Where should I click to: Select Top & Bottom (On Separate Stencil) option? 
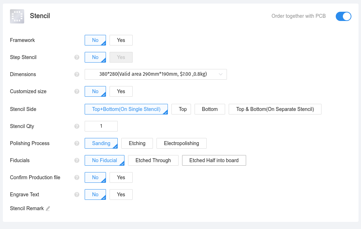[x=275, y=109]
